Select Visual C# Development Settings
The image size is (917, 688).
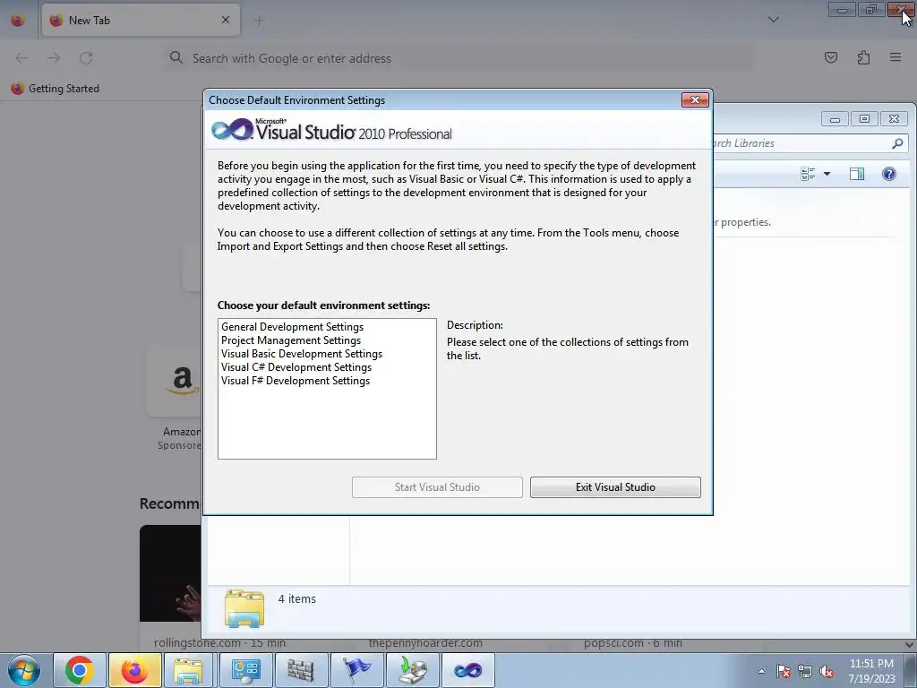tap(296, 367)
